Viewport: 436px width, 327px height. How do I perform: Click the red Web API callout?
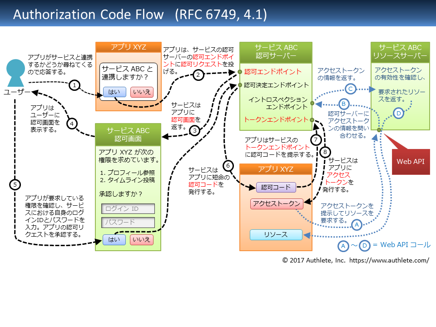point(411,162)
